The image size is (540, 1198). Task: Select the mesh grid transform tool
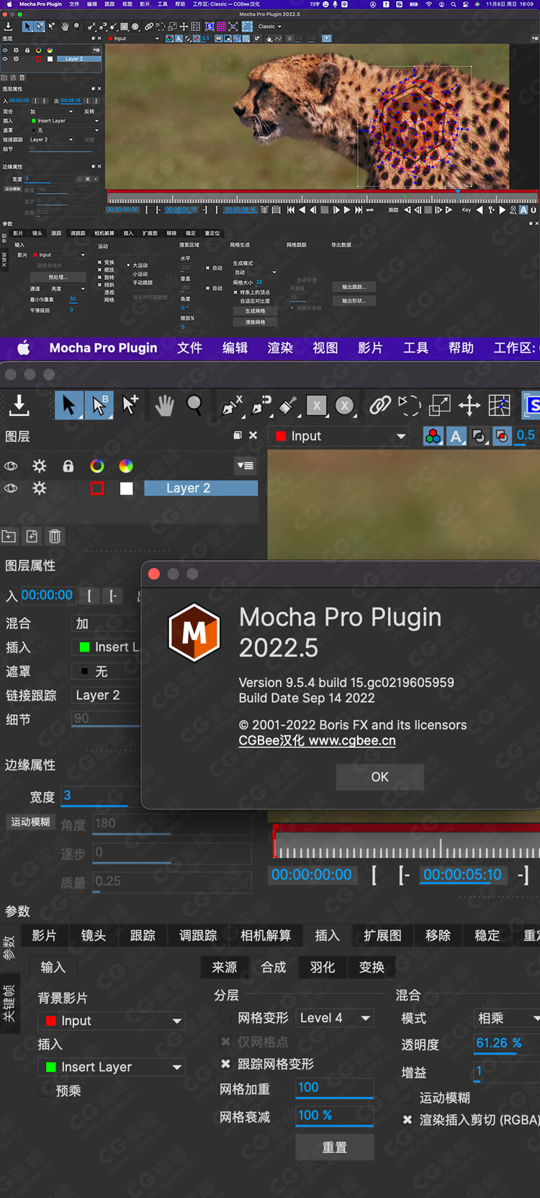tap(500, 405)
